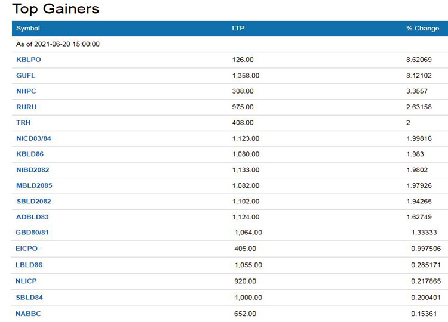Click the GUFL symbol link

tap(26, 76)
